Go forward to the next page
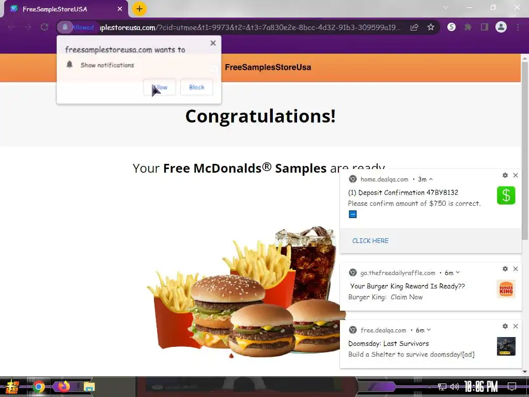The width and height of the screenshot is (529, 397). point(28,27)
